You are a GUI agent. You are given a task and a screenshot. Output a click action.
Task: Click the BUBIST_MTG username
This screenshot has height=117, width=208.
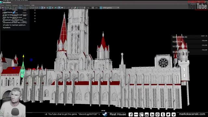click(181, 52)
